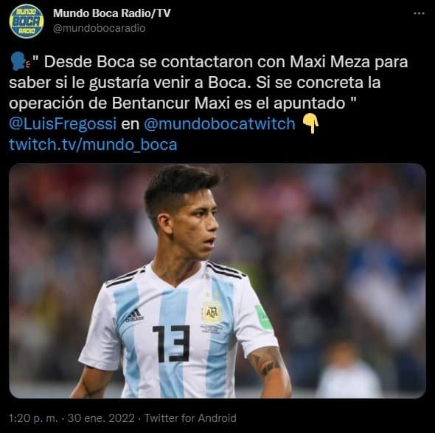
Task: Click the Twitter for Android source label
Action: point(190,418)
